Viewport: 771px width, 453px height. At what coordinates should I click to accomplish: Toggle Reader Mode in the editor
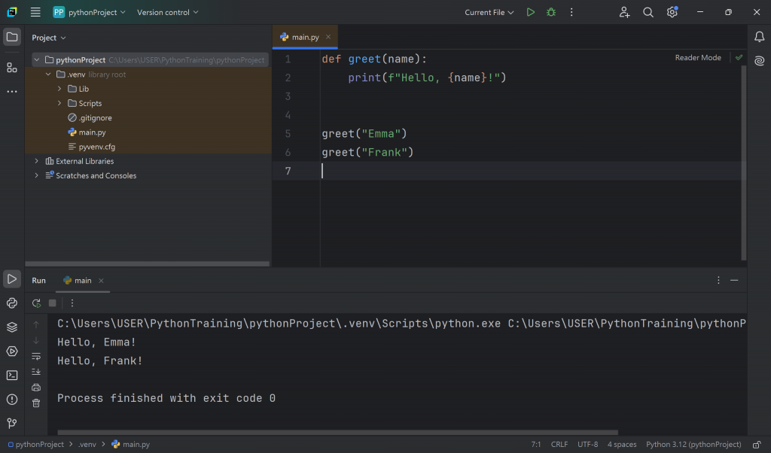tap(697, 58)
